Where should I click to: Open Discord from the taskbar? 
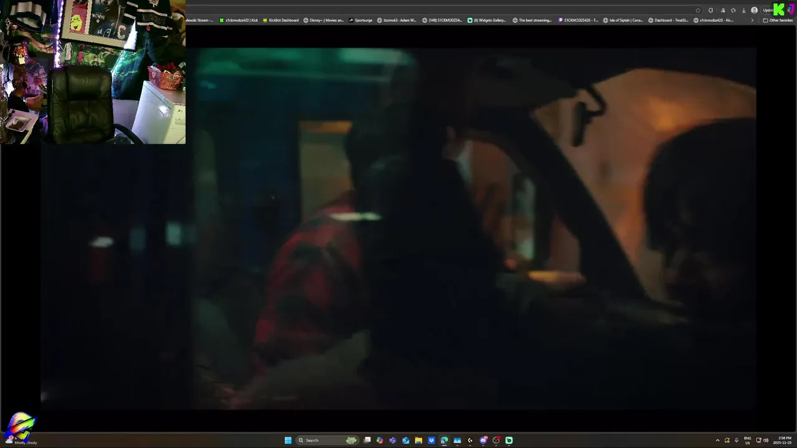coord(483,441)
